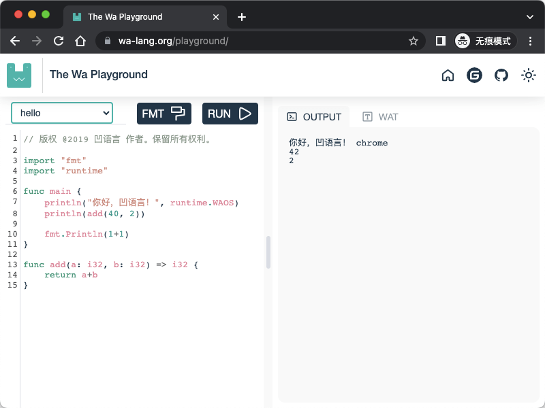Screen dimensions: 545x408
Task: Open the GitHub repository icon
Action: click(501, 75)
